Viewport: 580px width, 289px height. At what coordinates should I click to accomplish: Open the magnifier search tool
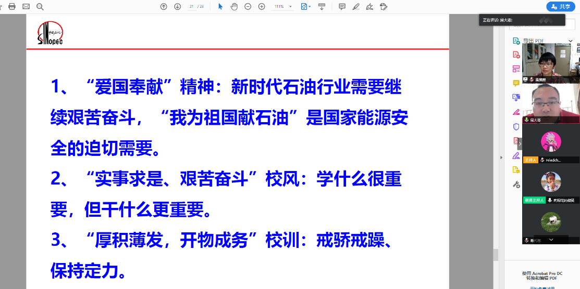(40, 7)
